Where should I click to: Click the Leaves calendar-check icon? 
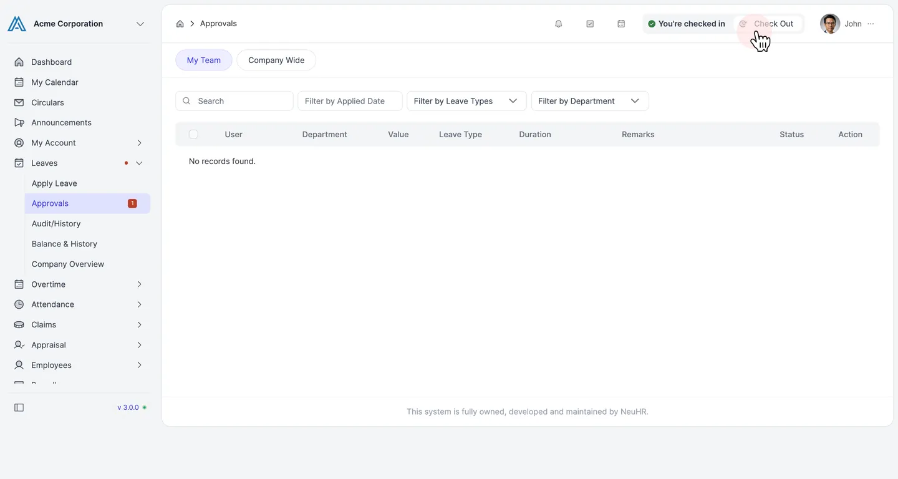(x=19, y=163)
